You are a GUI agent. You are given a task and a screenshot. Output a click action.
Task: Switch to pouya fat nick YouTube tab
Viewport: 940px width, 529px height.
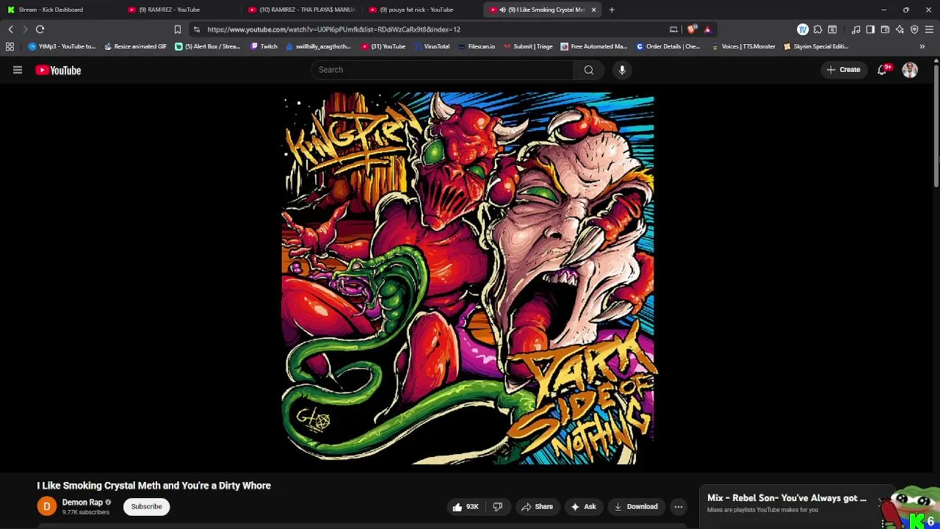420,10
